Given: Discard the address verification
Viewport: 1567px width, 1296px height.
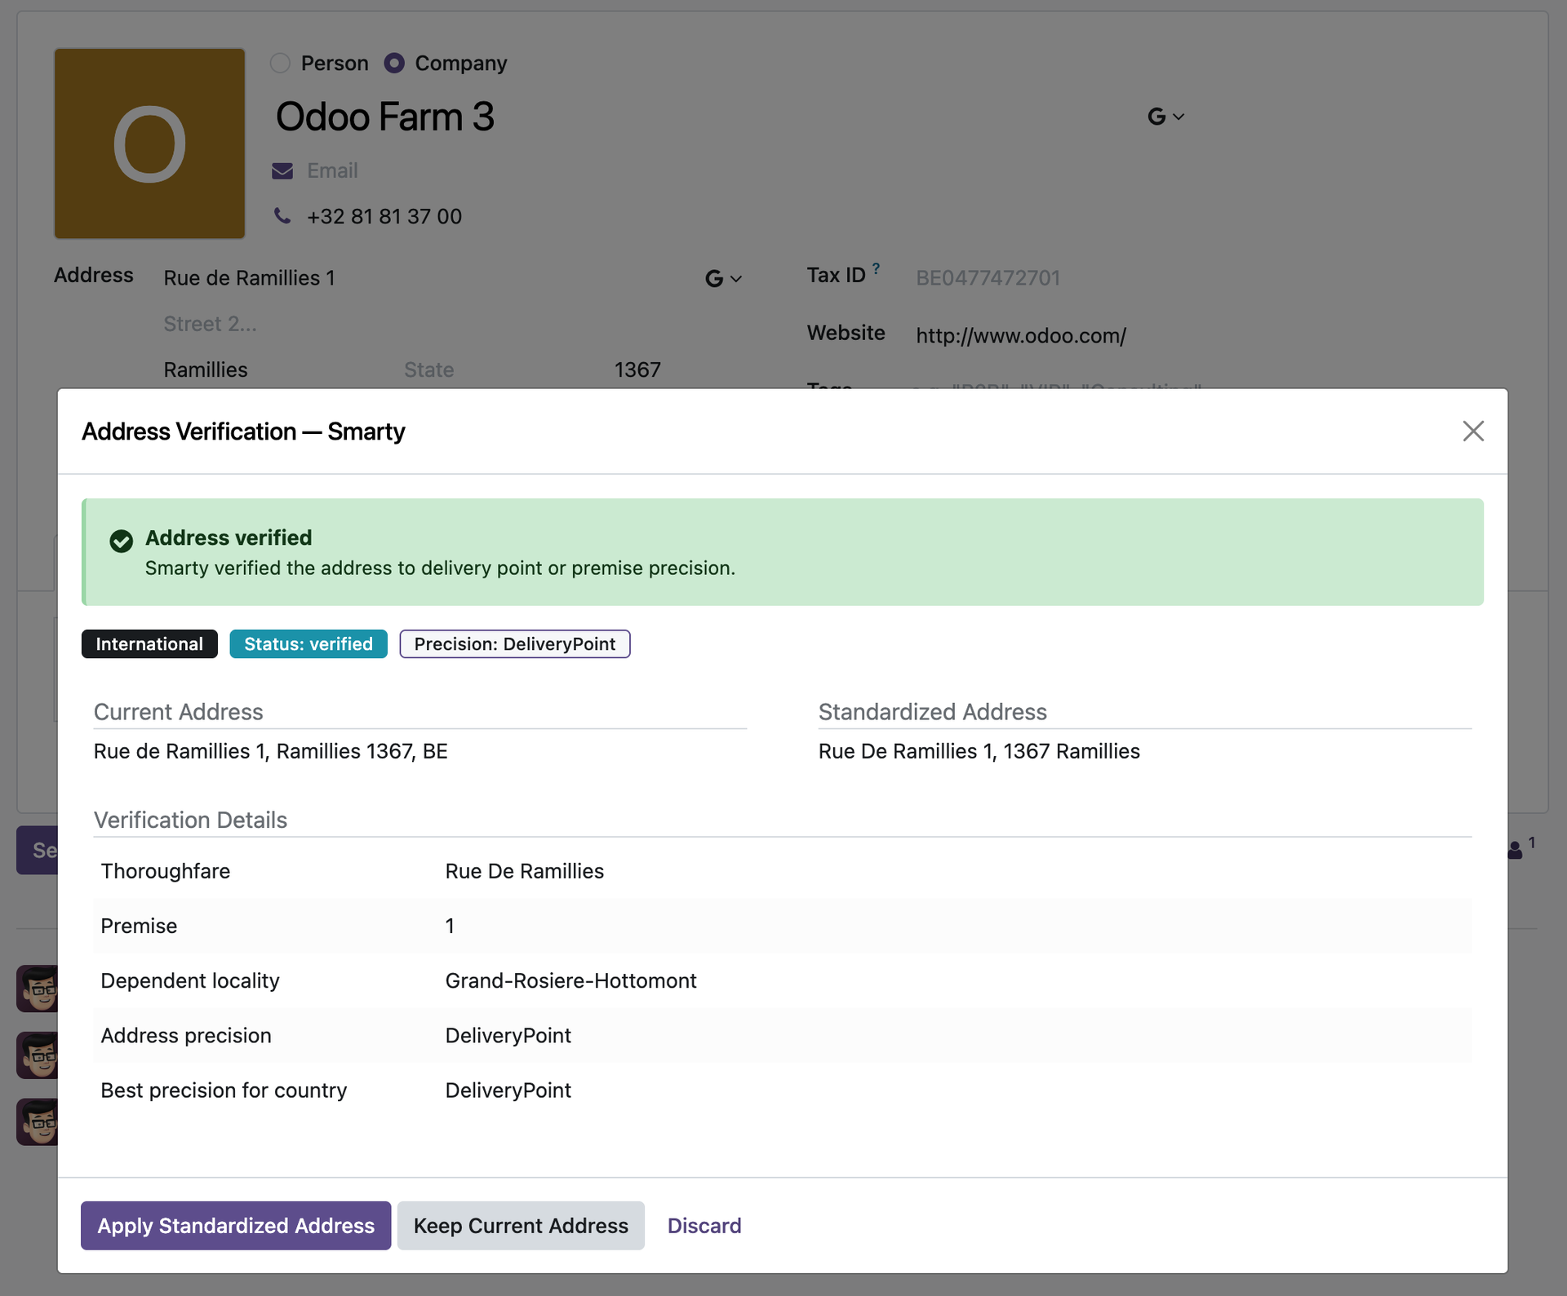Looking at the screenshot, I should (x=704, y=1225).
